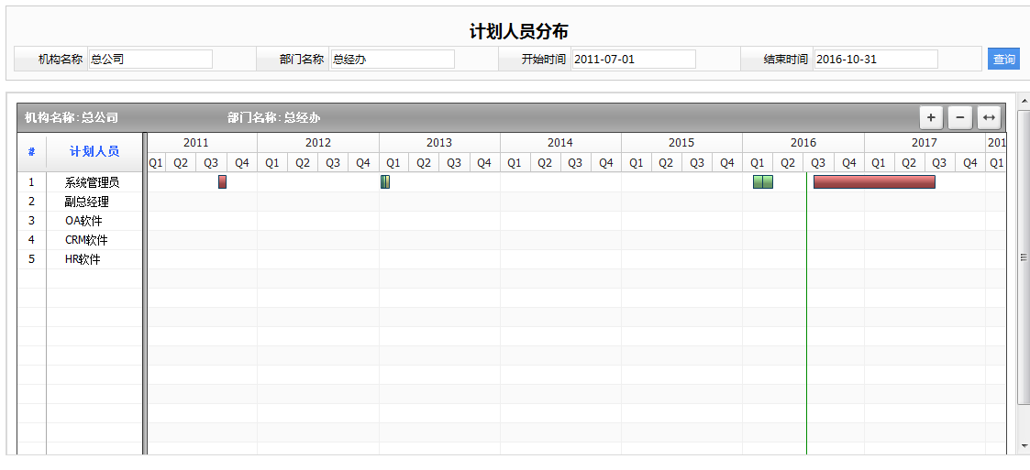Click the long red bar spanning 2016-2017
The width and height of the screenshot is (1030, 470).
coord(874,182)
